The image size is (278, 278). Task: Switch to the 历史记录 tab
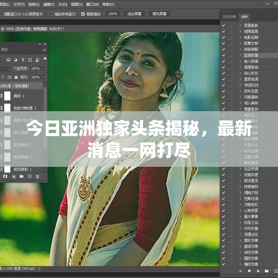click(229, 17)
